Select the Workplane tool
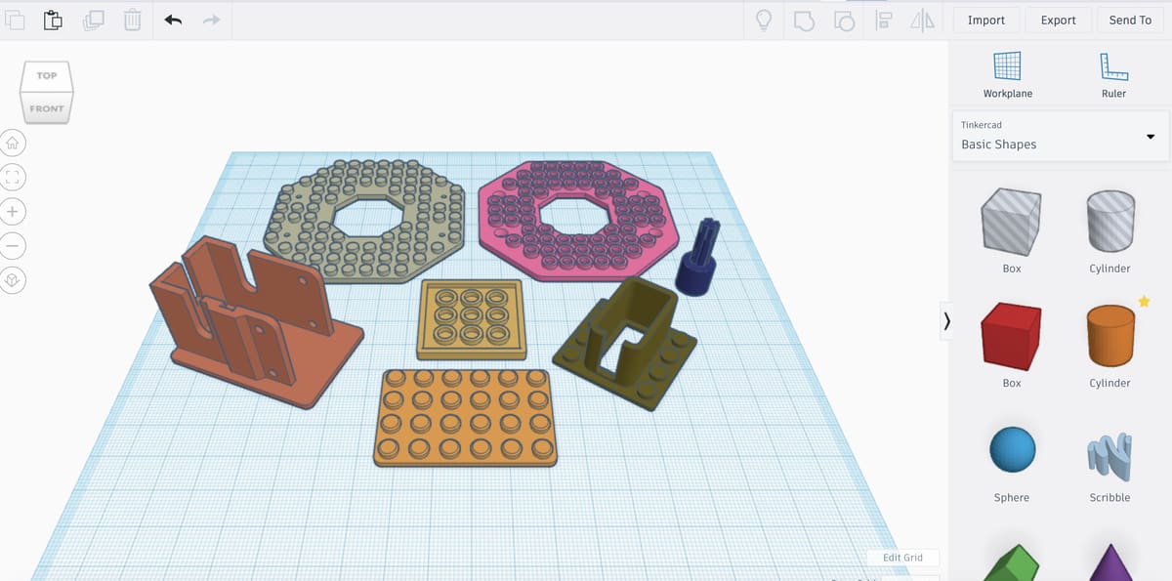Screen dimensions: 1172x581 (1007, 75)
